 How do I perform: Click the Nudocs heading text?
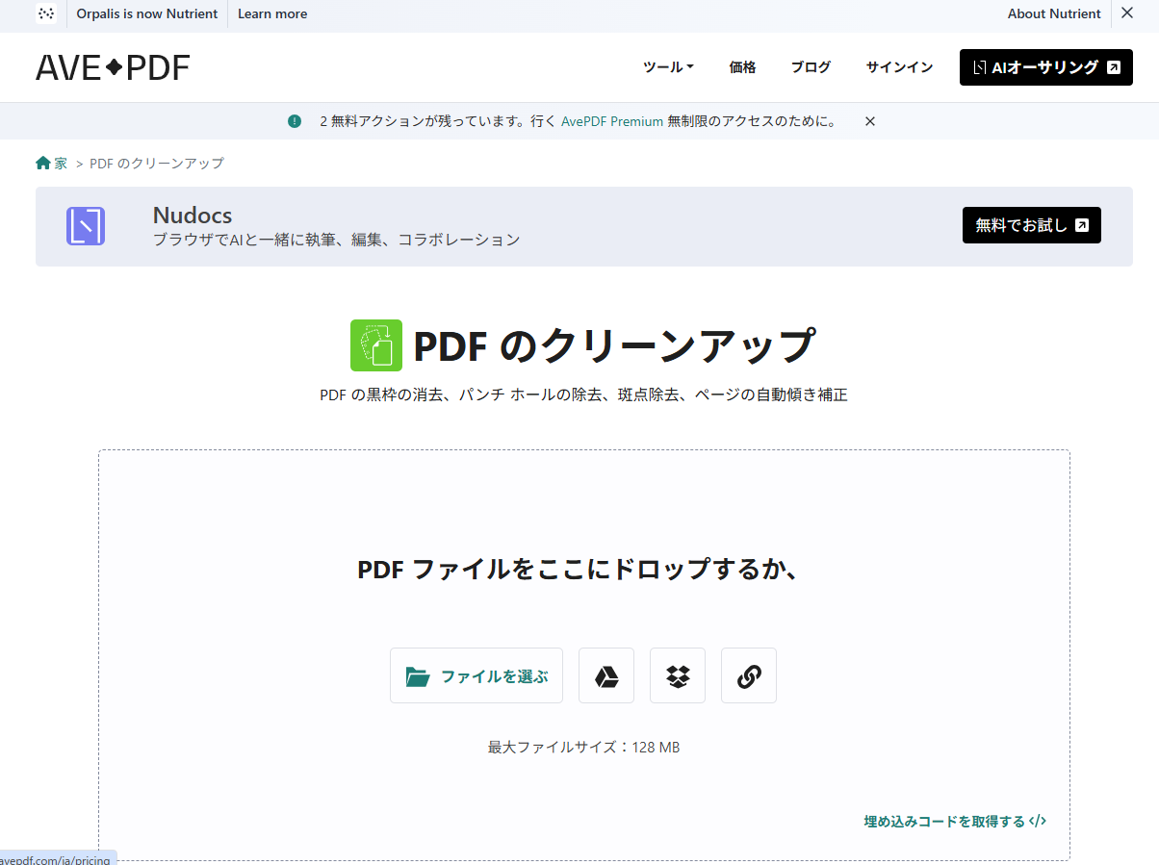(193, 216)
